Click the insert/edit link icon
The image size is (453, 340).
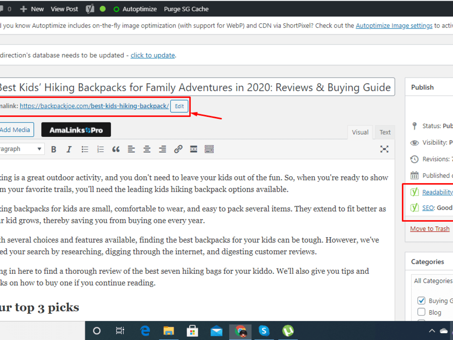click(178, 149)
